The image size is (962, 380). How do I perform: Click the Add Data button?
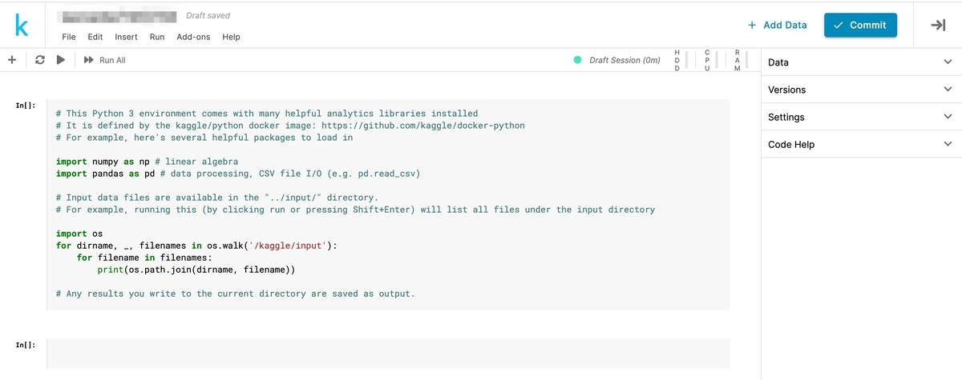click(x=777, y=25)
